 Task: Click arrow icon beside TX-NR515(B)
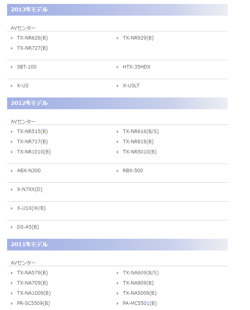tap(12, 132)
